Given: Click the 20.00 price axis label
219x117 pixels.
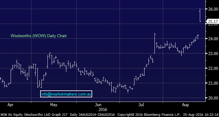Looking at the screenshot, I should [213, 98].
